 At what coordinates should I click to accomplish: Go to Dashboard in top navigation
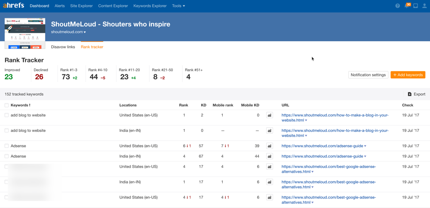pos(40,6)
